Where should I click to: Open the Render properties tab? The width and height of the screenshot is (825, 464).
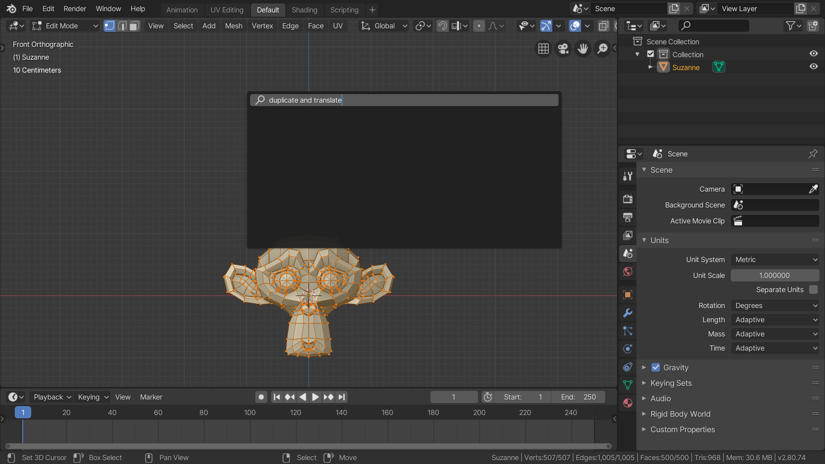point(628,199)
